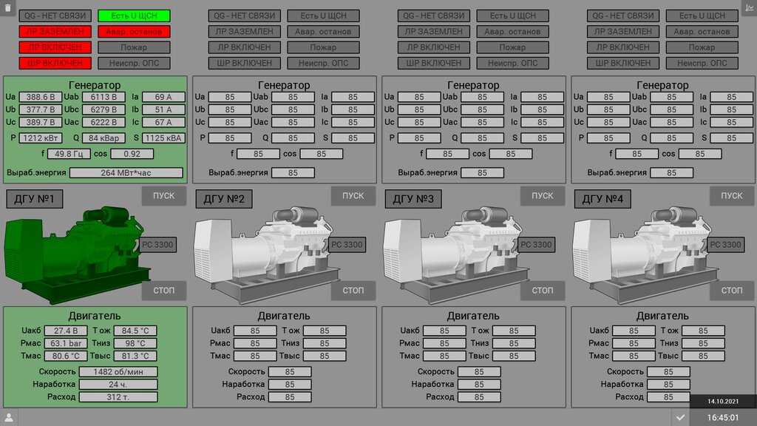
Task: Click the date 14.10.2021
Action: 723,402
